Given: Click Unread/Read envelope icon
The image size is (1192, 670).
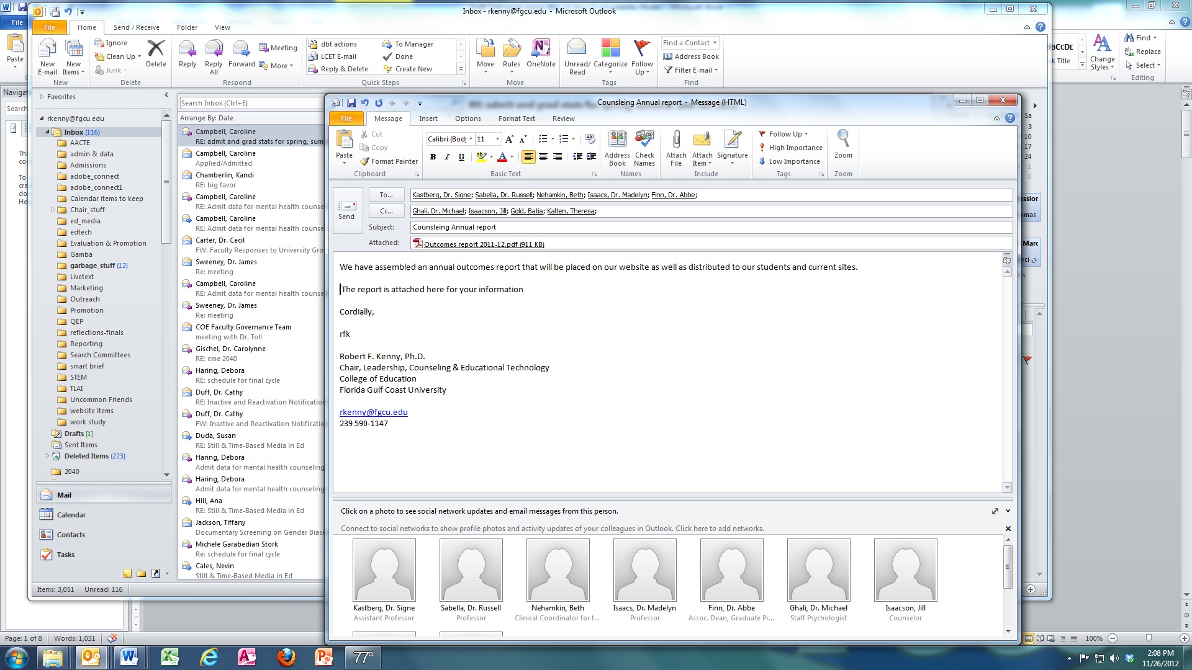Looking at the screenshot, I should click(x=577, y=57).
